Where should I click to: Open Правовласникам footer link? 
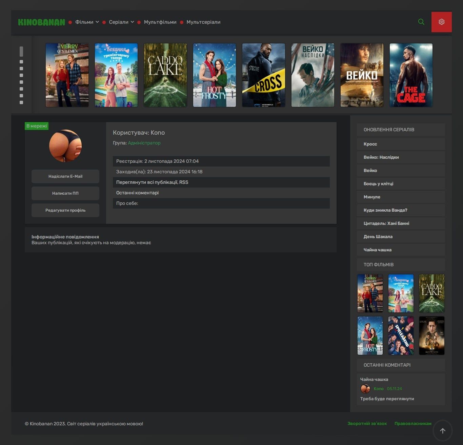pyautogui.click(x=413, y=424)
